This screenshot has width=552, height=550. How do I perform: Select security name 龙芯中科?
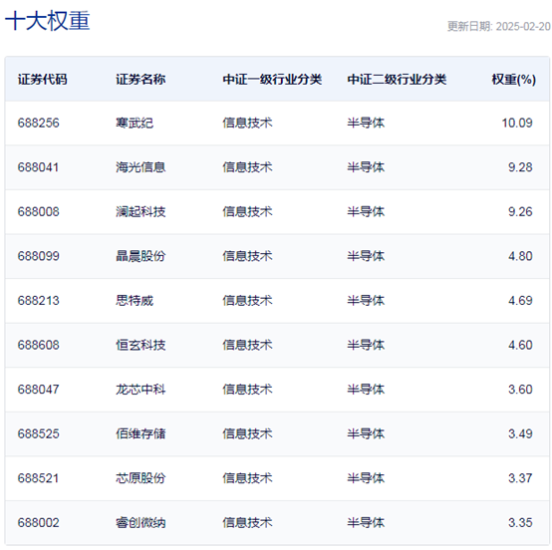(140, 389)
